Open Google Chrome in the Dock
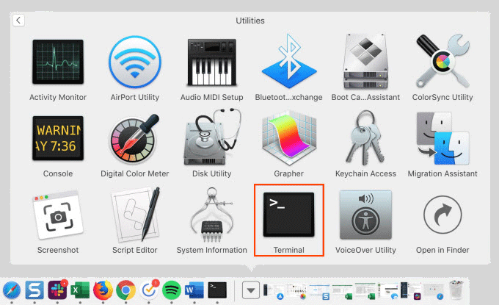 [125, 290]
